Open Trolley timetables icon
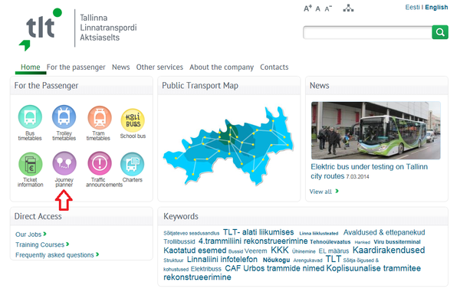 pyautogui.click(x=64, y=117)
